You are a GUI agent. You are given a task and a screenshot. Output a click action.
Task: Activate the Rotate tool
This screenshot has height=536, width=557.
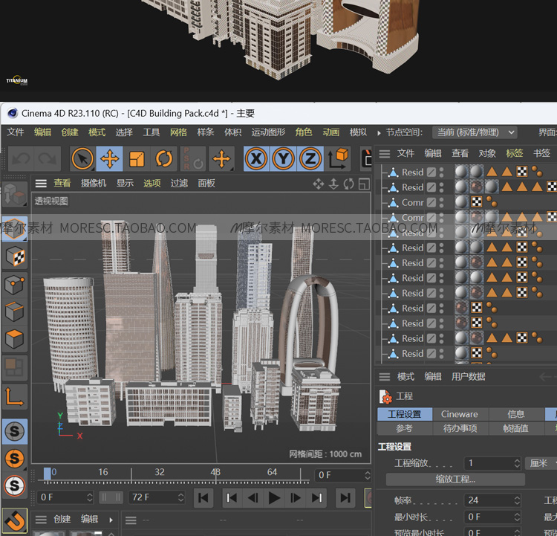(164, 158)
